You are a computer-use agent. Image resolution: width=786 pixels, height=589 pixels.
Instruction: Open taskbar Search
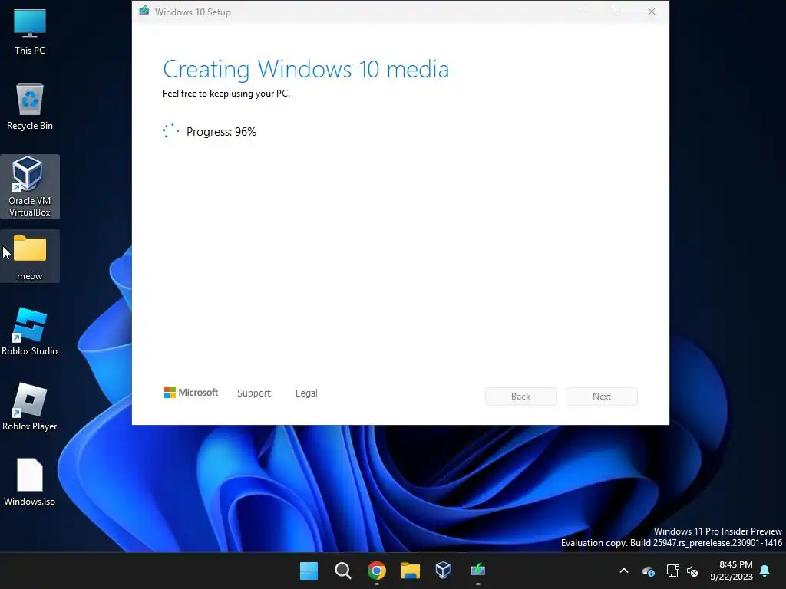click(x=343, y=571)
